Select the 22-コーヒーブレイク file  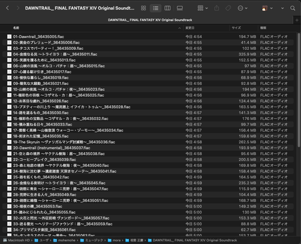(148, 159)
